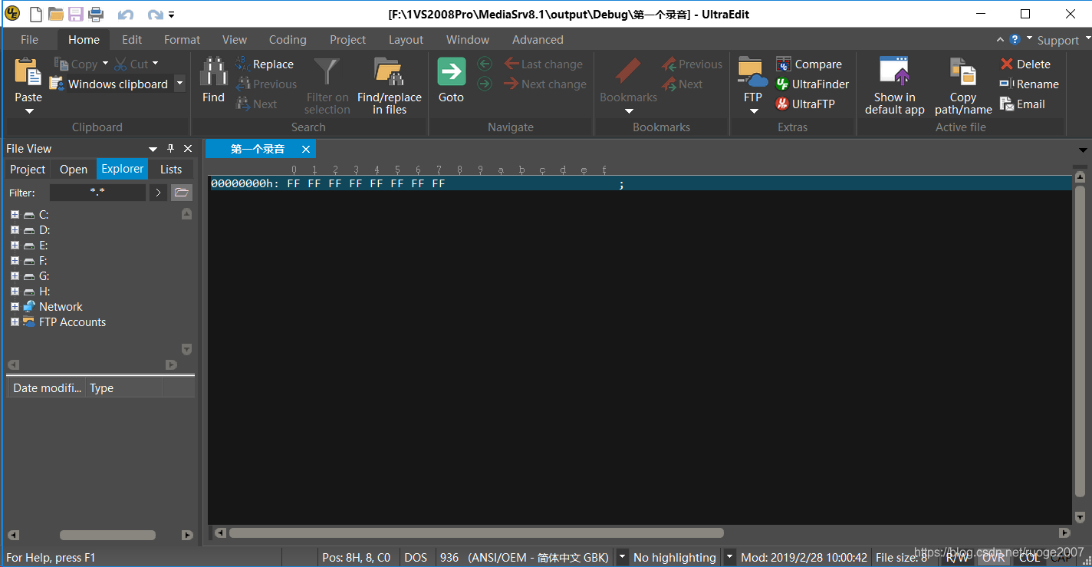Image resolution: width=1092 pixels, height=567 pixels.
Task: Pin the File View panel
Action: pos(171,149)
